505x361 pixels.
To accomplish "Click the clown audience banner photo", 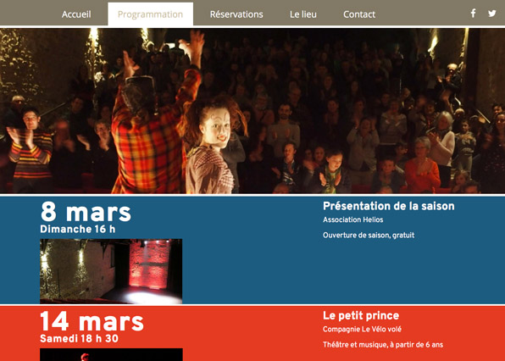I will pyautogui.click(x=252, y=111).
